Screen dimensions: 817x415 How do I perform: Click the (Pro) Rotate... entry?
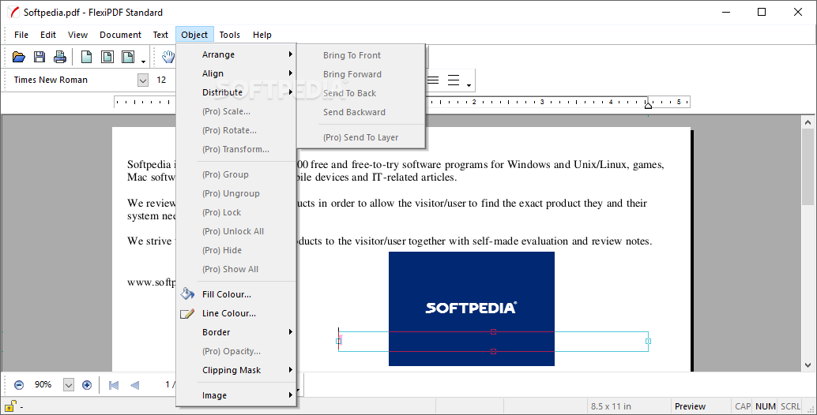(x=236, y=130)
